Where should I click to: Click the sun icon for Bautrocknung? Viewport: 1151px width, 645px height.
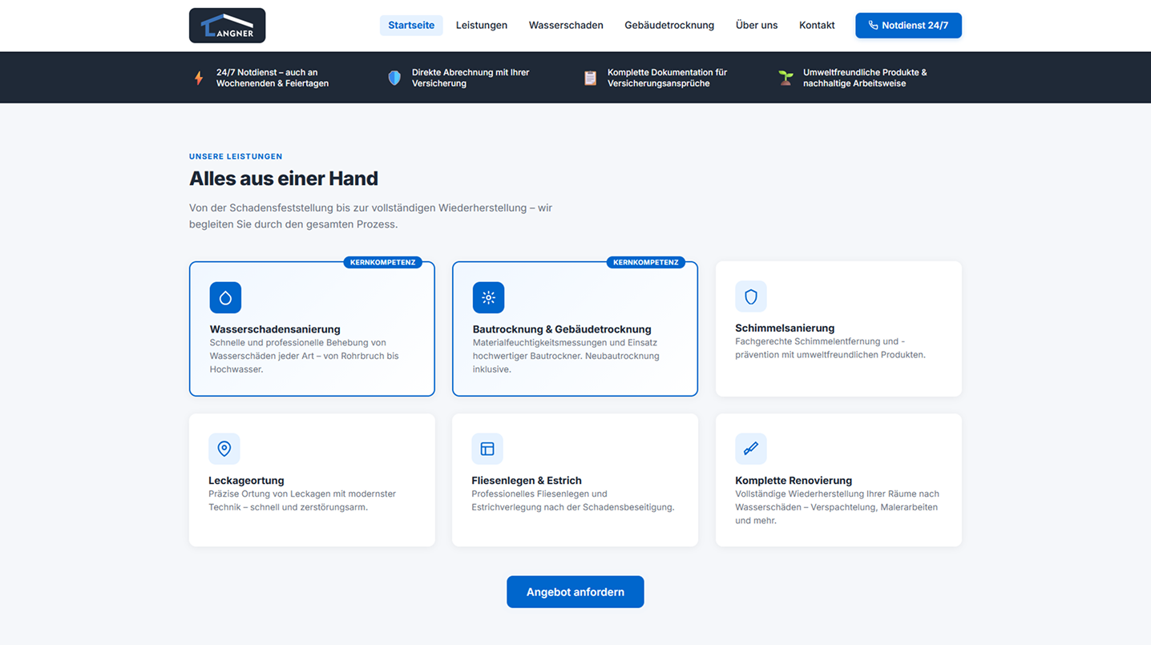pyautogui.click(x=488, y=297)
